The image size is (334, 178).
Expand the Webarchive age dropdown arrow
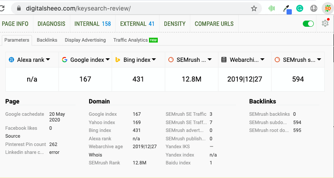[x=262, y=60]
